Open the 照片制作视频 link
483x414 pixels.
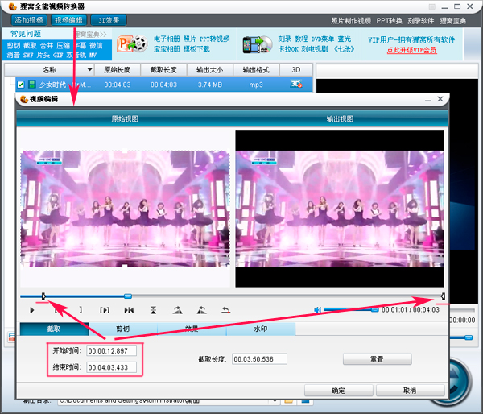point(351,21)
